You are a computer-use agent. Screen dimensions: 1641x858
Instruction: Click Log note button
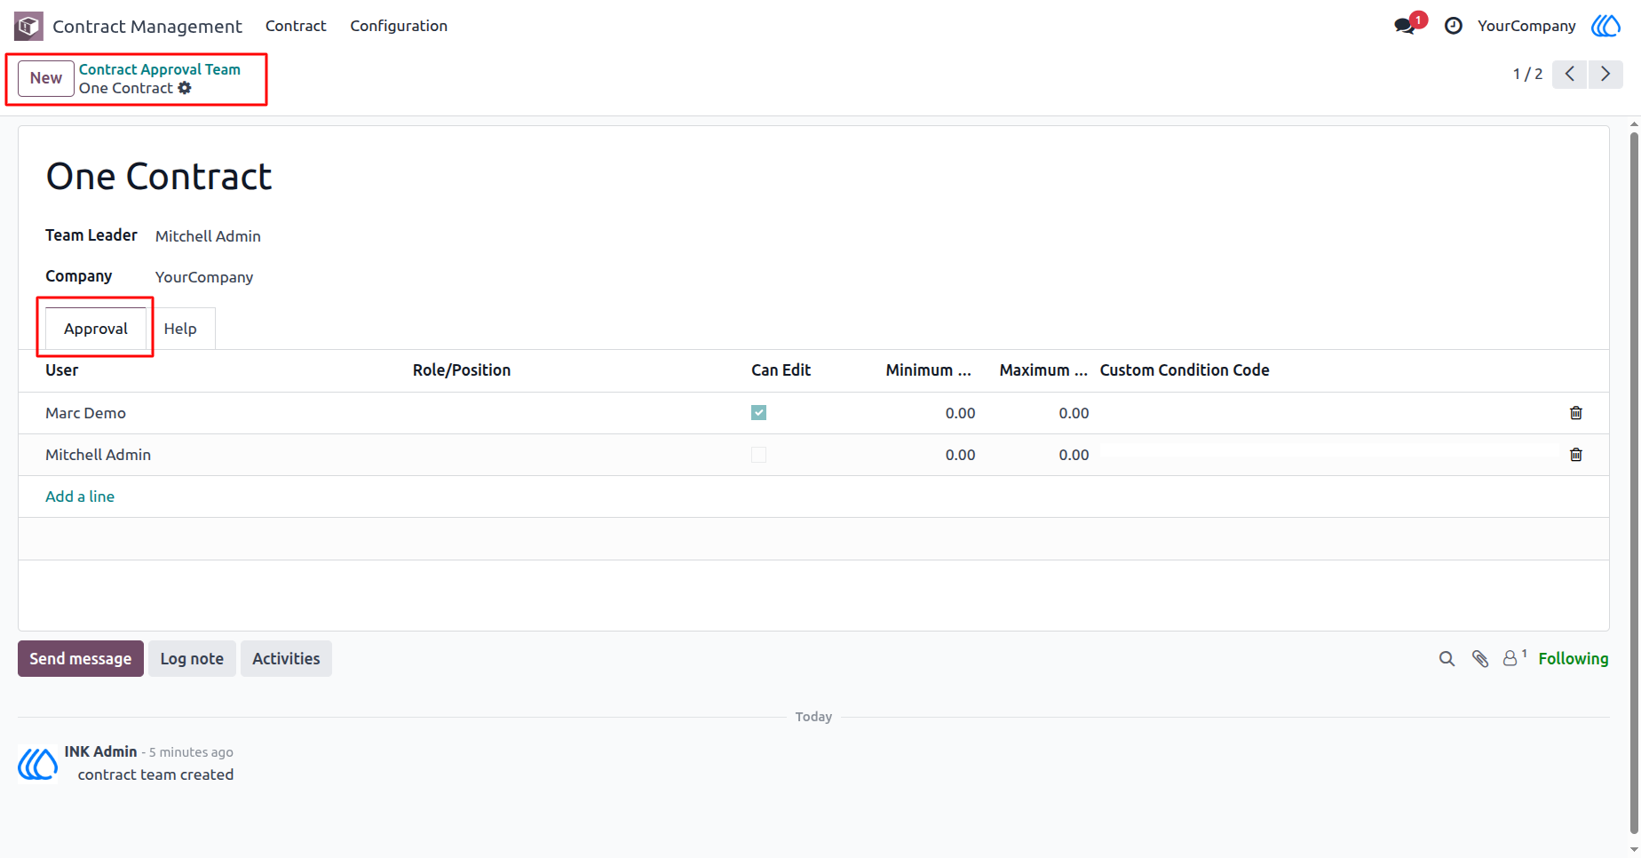192,659
